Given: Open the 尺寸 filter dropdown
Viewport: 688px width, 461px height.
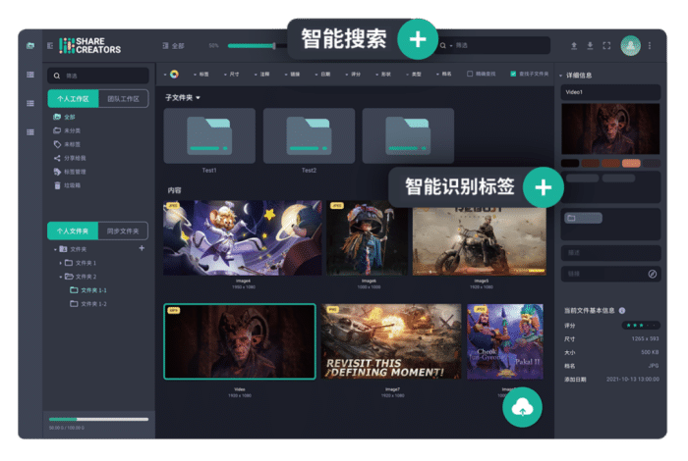Looking at the screenshot, I should click(232, 74).
